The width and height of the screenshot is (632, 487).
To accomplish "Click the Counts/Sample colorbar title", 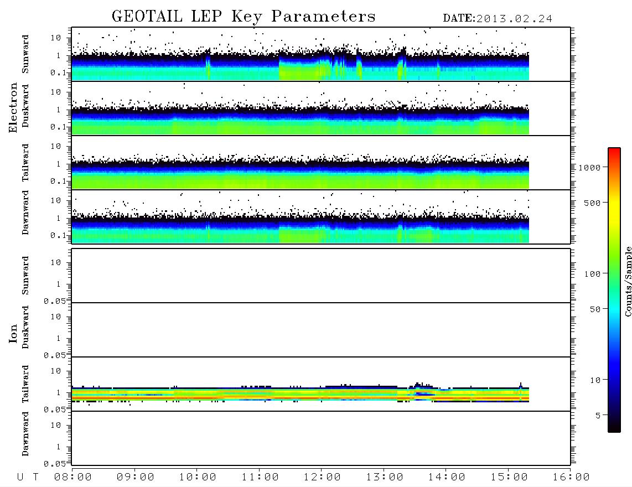I will pos(628,281).
